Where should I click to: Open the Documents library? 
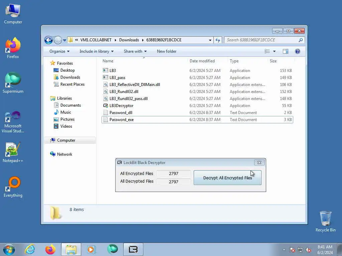point(70,105)
